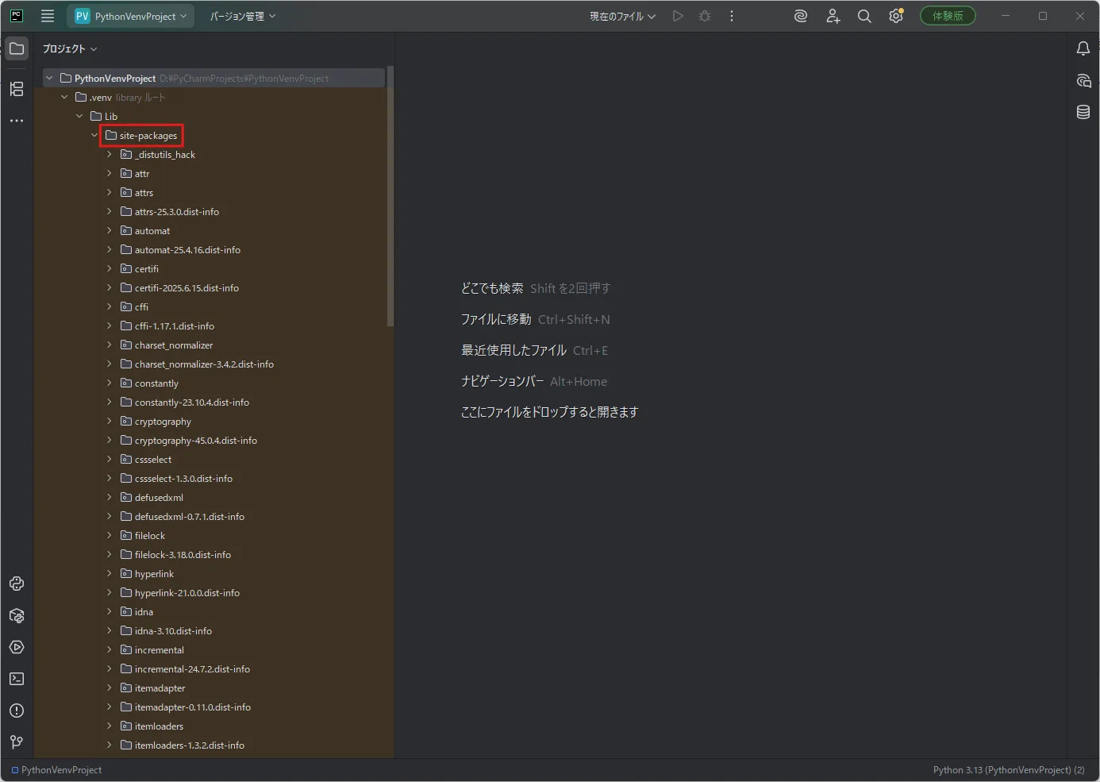This screenshot has width=1100, height=782.
Task: Select the attr package
Action: click(x=135, y=173)
